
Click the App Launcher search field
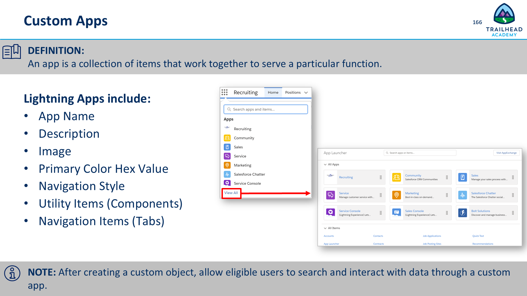pyautogui.click(x=420, y=153)
